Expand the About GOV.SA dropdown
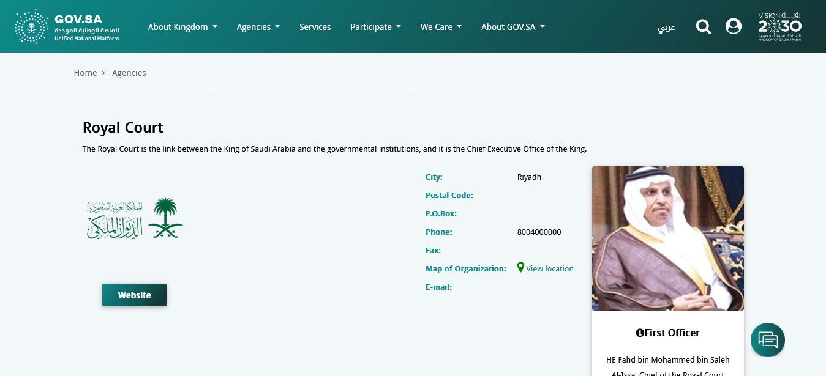 tap(513, 27)
